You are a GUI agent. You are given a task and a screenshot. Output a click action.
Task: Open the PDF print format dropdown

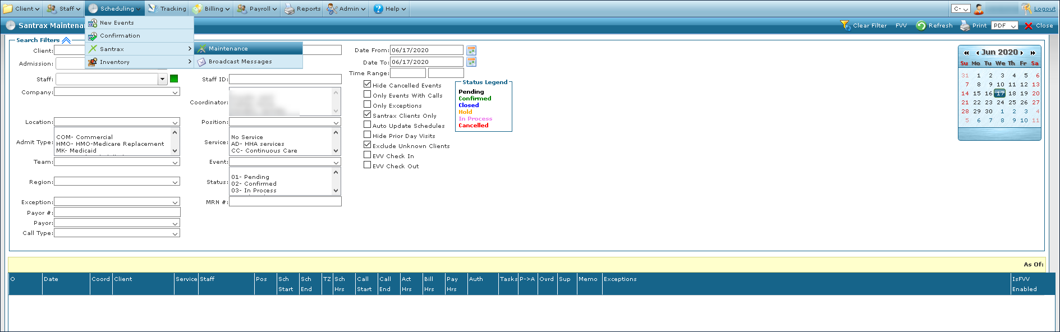(1013, 26)
